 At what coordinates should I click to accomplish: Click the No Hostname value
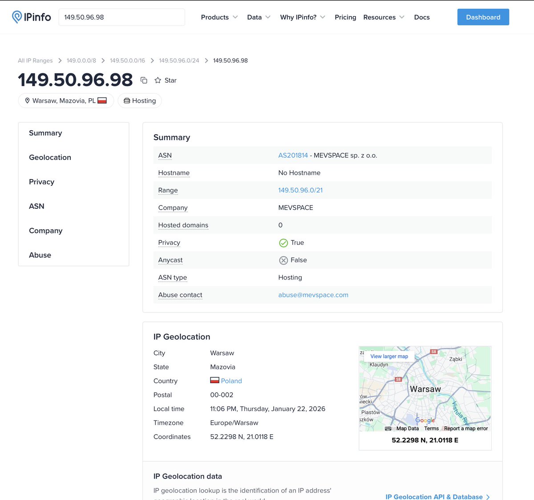click(299, 173)
